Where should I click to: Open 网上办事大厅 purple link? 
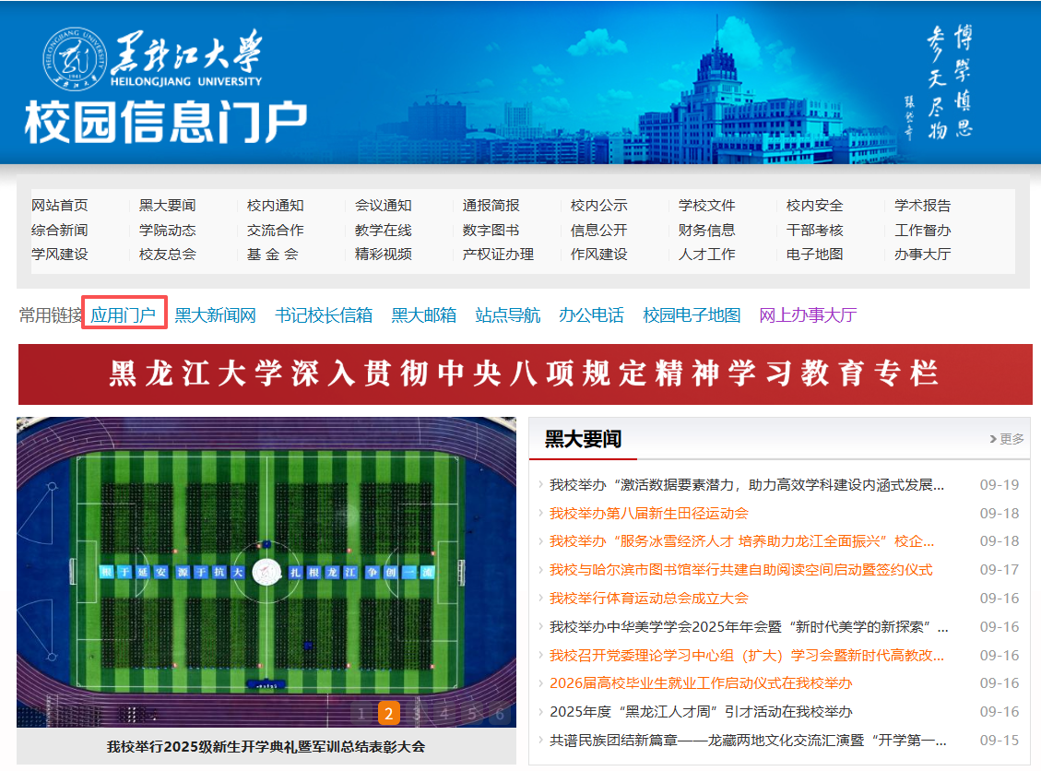808,315
